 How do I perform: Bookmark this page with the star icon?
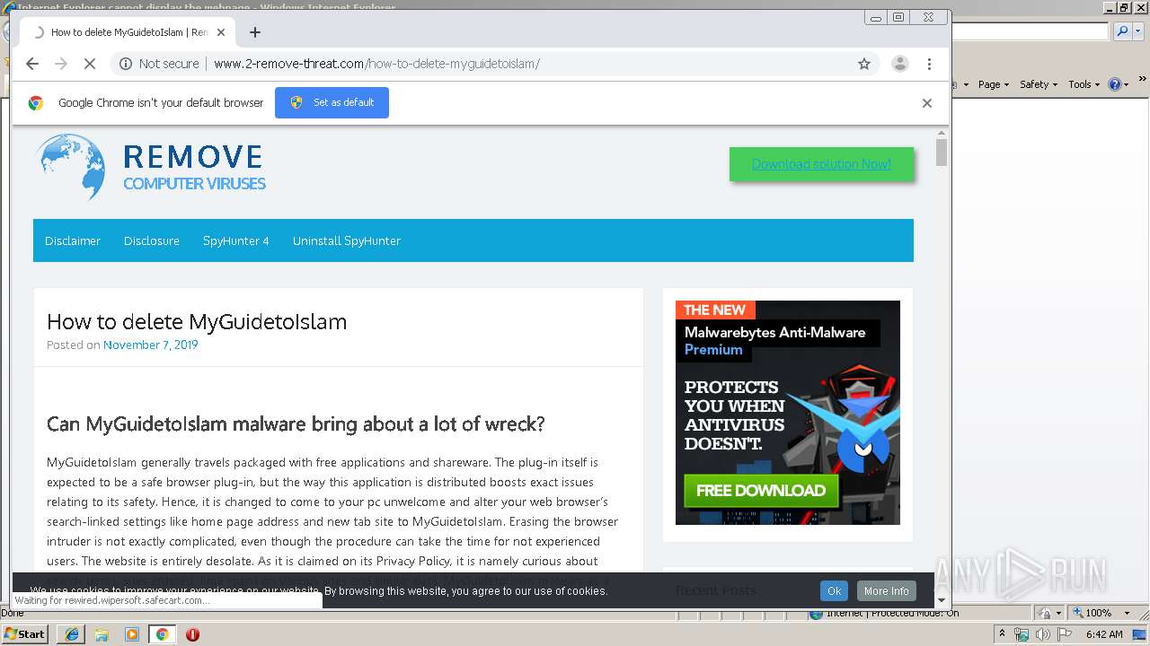pos(864,64)
